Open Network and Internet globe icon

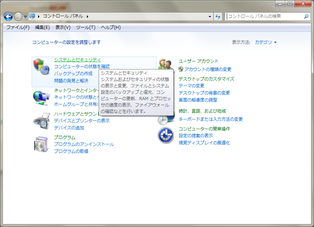41,98
